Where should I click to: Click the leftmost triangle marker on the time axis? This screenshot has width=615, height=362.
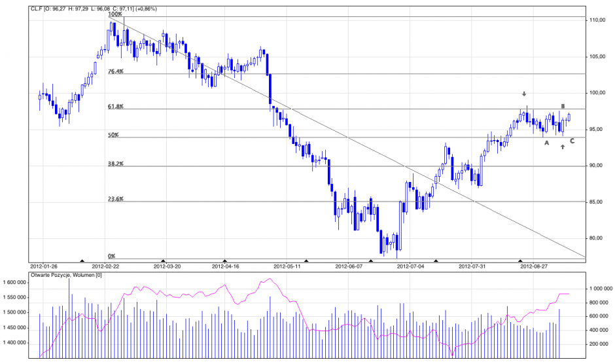(x=82, y=261)
